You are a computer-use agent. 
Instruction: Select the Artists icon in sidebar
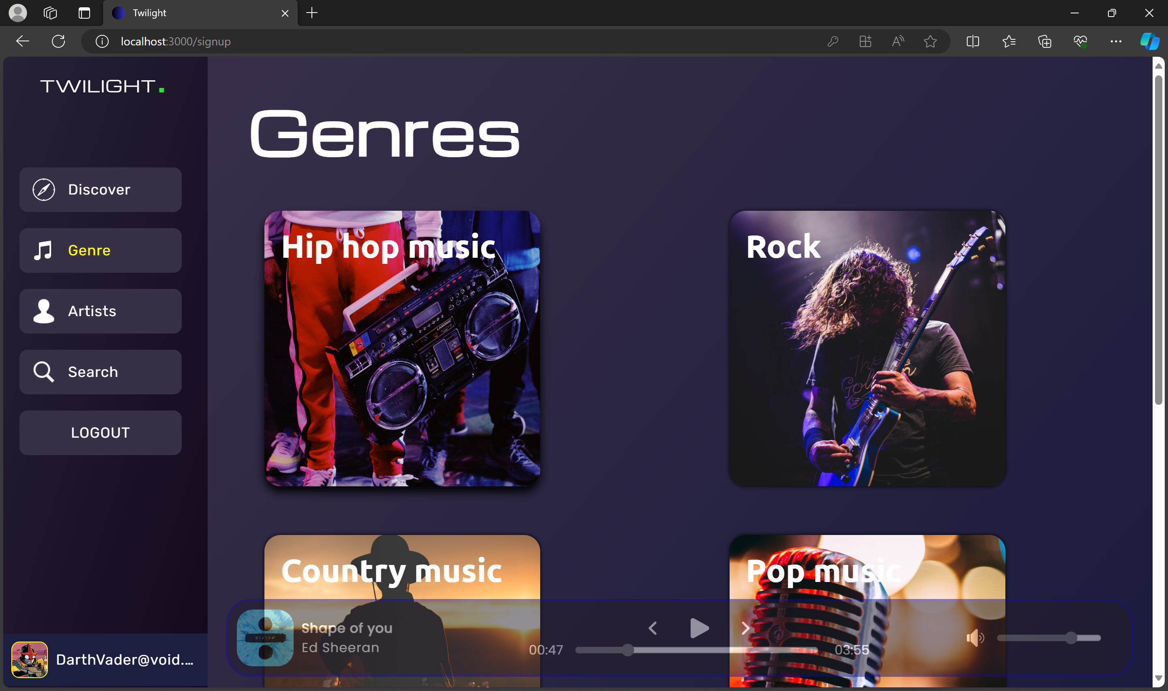[x=43, y=311]
